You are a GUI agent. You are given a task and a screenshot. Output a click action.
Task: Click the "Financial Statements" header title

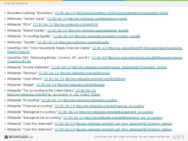pyautogui.click(x=16, y=3)
